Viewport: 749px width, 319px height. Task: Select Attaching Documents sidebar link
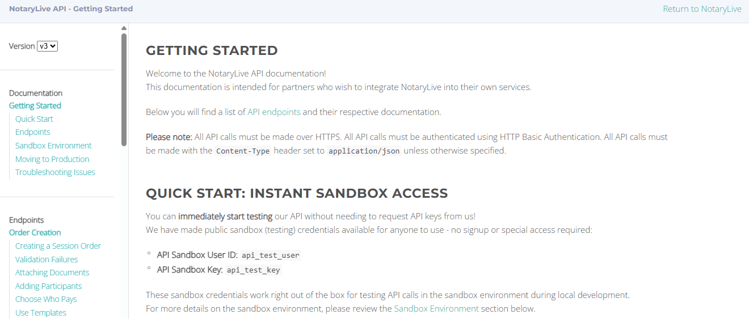coord(52,273)
